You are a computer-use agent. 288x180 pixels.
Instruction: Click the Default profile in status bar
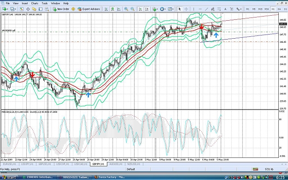131,169
